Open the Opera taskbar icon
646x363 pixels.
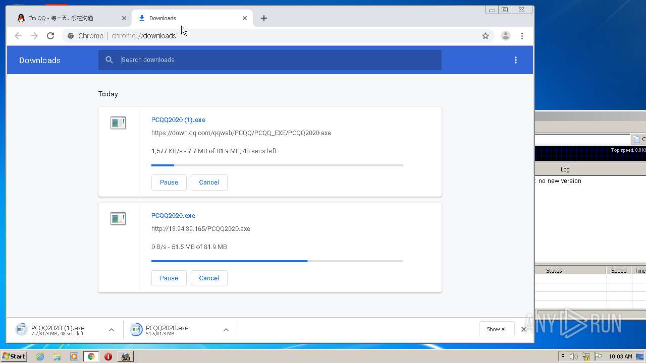tap(108, 356)
